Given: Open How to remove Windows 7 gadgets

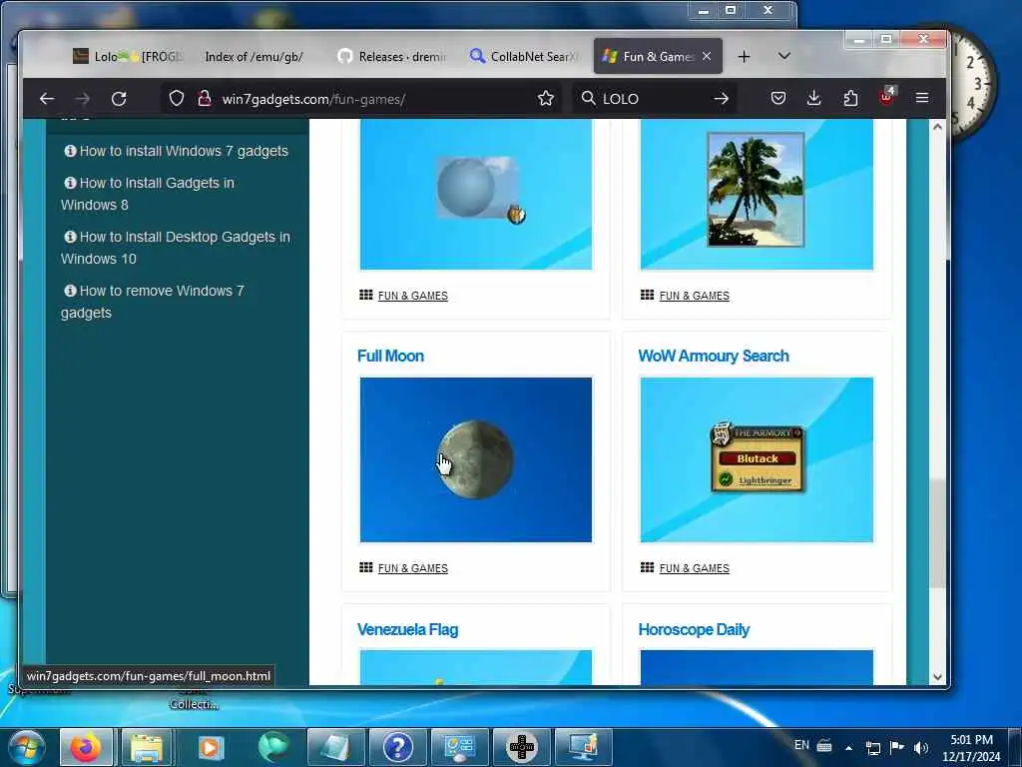Looking at the screenshot, I should click(153, 302).
